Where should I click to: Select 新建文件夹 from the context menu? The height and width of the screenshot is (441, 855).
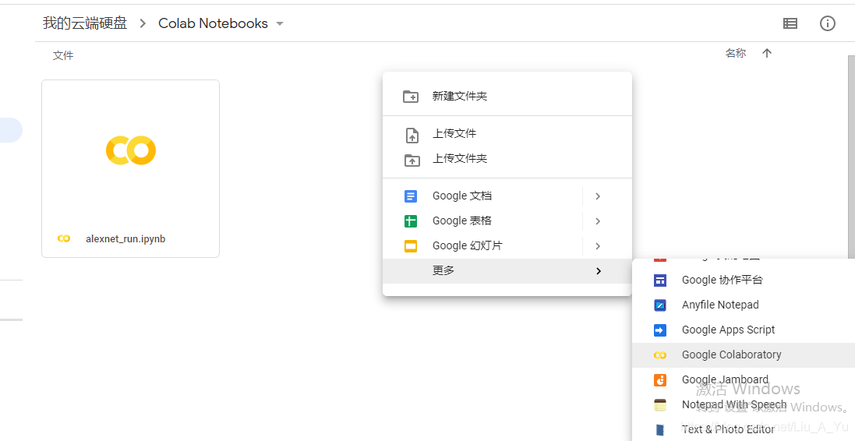point(507,97)
